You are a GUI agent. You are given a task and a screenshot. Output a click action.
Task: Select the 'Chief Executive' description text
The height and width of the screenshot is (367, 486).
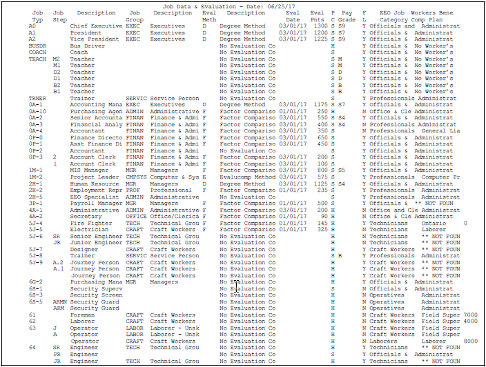pyautogui.click(x=97, y=26)
